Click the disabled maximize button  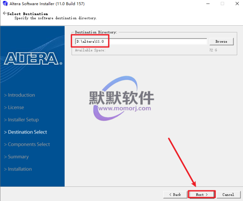(222, 4)
